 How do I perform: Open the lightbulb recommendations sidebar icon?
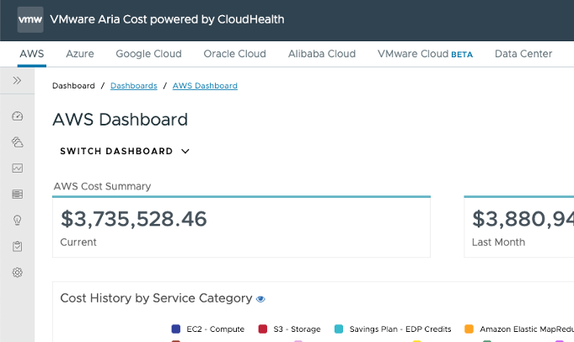17,220
